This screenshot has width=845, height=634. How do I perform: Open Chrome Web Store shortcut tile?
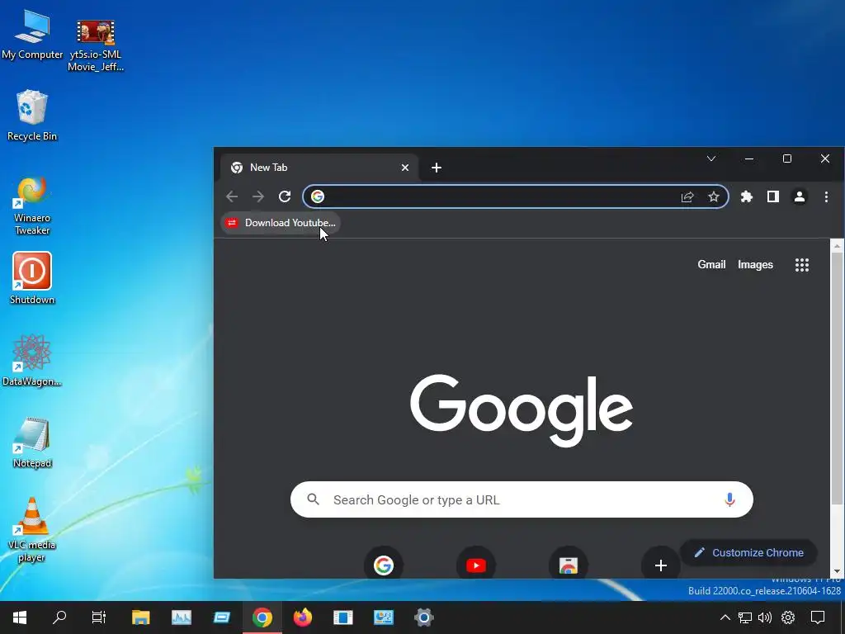568,565
